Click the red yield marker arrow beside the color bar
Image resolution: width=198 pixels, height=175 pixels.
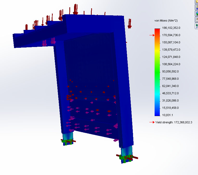click(152, 35)
